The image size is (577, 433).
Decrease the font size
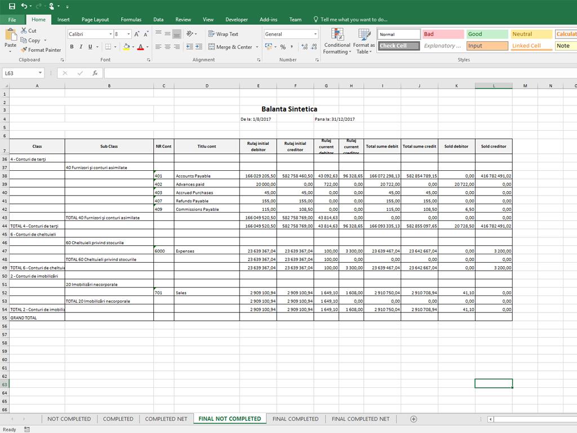pos(146,34)
